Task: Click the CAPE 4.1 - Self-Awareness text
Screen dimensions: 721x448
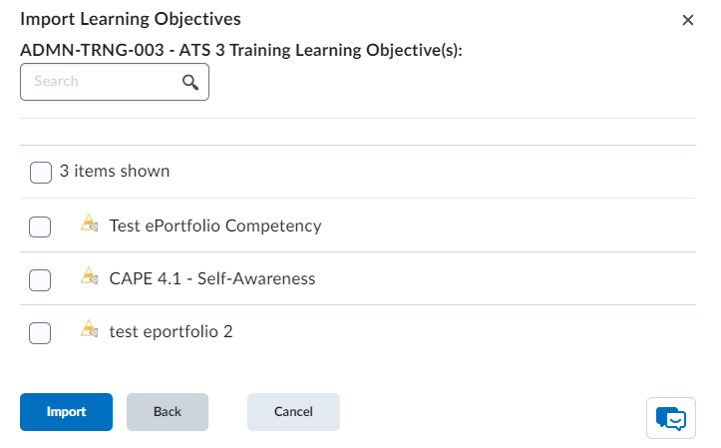Action: click(x=212, y=278)
